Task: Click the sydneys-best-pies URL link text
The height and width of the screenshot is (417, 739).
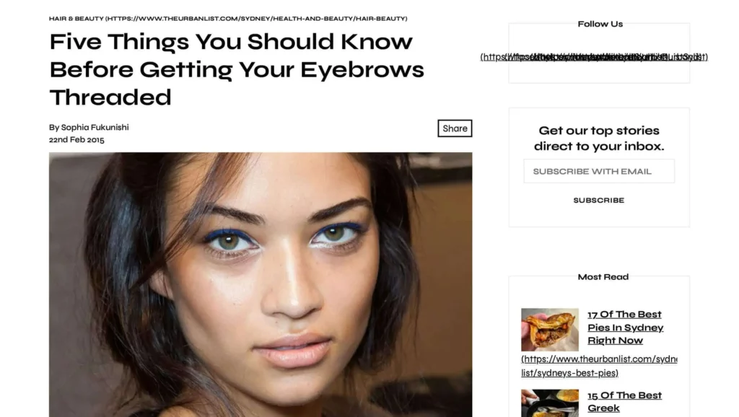Action: click(x=569, y=373)
